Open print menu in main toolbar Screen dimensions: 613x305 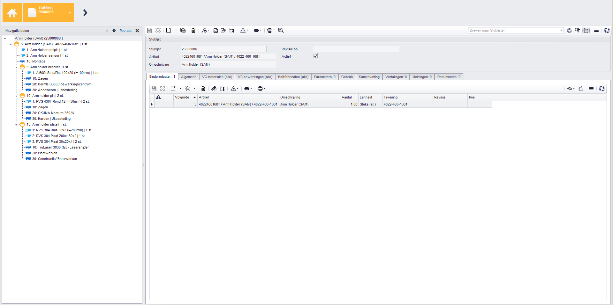click(x=271, y=30)
